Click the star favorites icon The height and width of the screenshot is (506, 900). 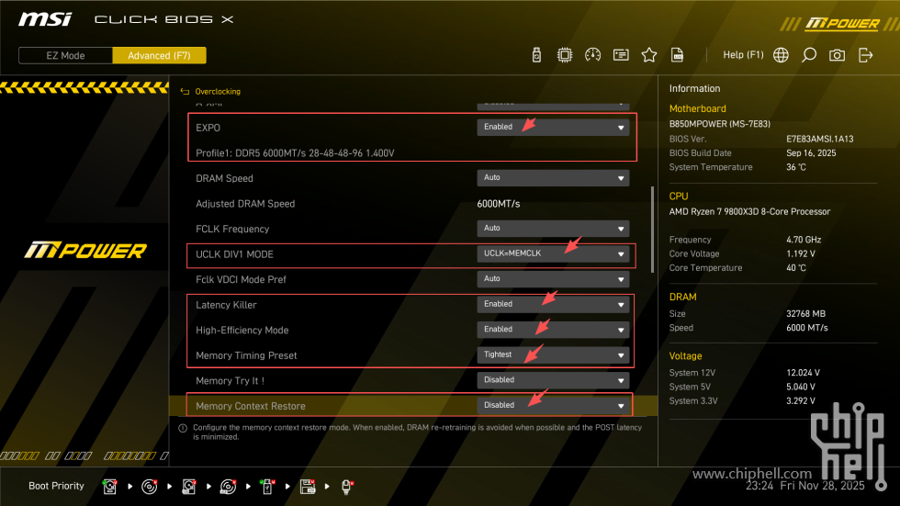[x=649, y=55]
